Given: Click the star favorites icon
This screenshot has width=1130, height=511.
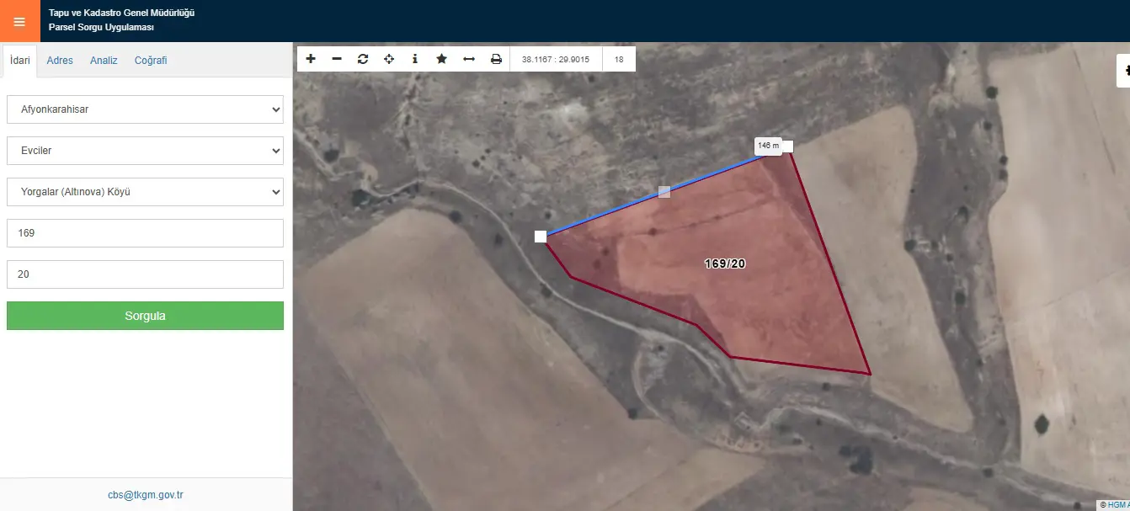Looking at the screenshot, I should click(441, 59).
